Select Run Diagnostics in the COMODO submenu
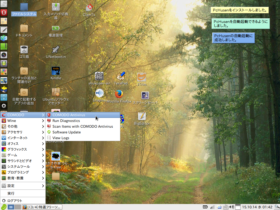Image resolution: width=280 pixels, height=210 pixels. (83, 121)
